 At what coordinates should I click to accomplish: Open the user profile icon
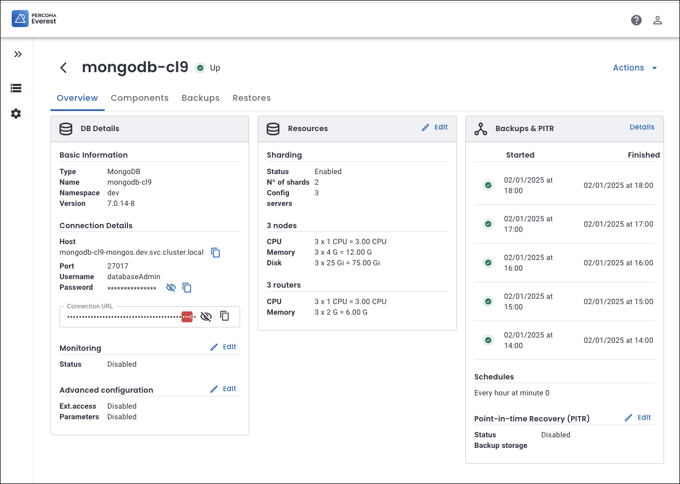(x=657, y=20)
